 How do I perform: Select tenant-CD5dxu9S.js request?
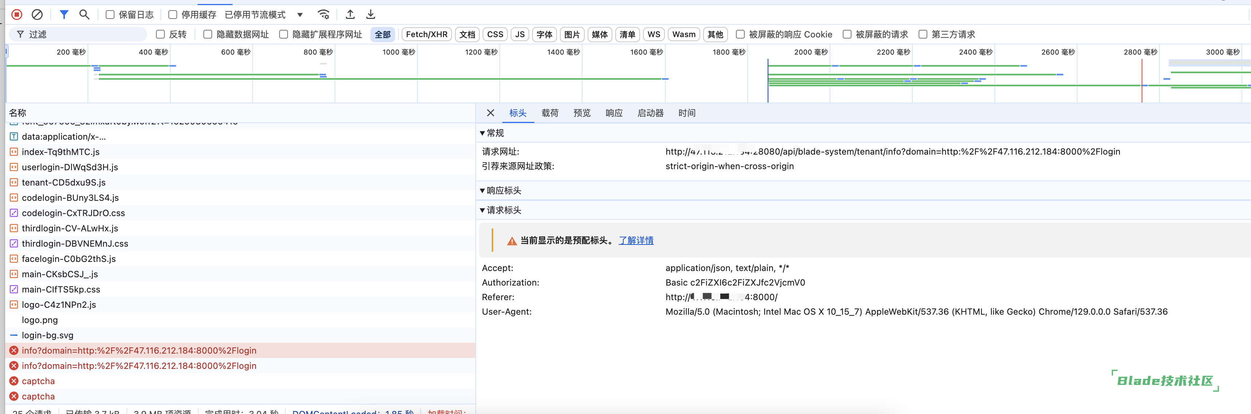point(240,182)
